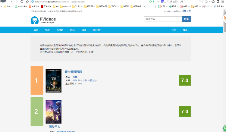Open the cloud sync icon
Viewport: 226px width, 132px height.
tap(213, 2)
